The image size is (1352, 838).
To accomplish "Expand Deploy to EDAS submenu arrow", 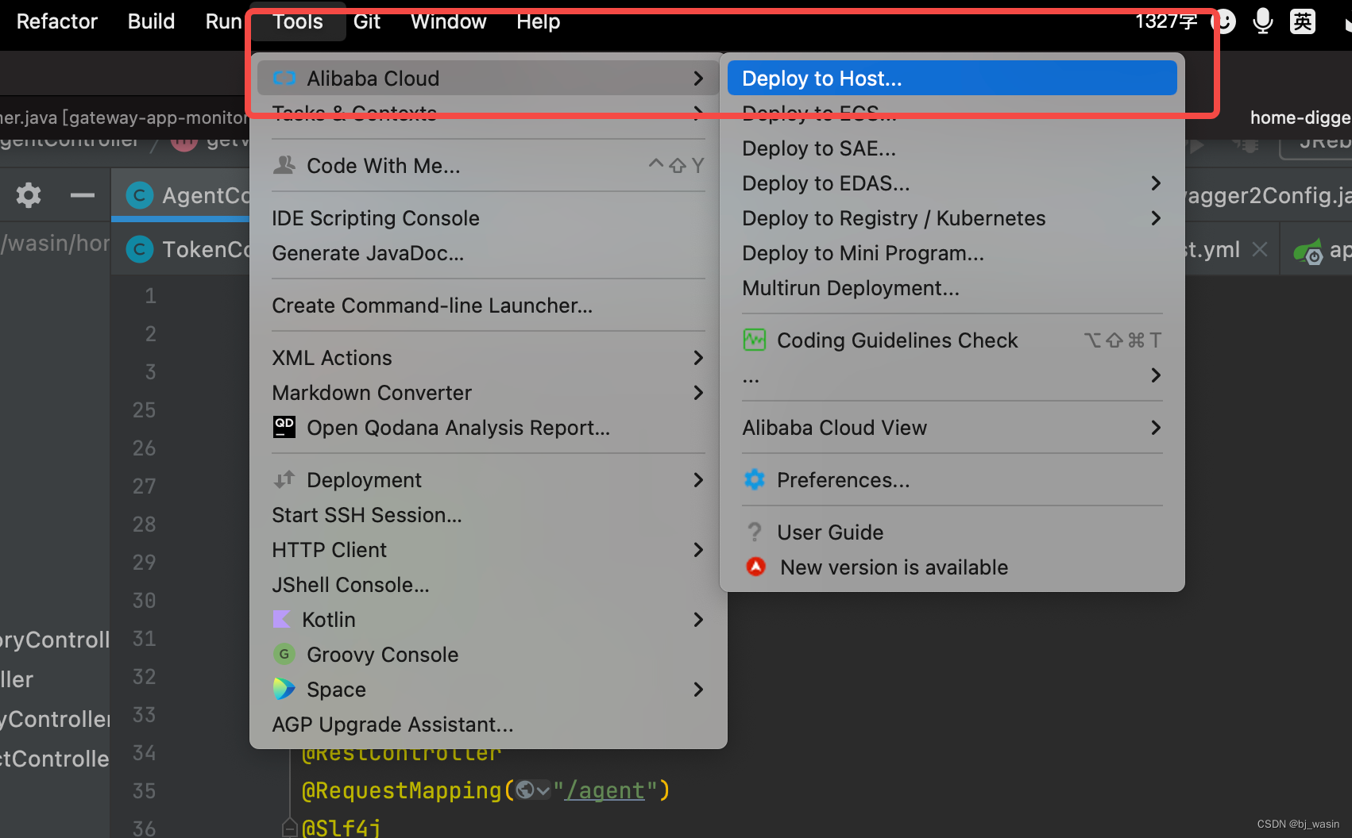I will coord(1156,183).
